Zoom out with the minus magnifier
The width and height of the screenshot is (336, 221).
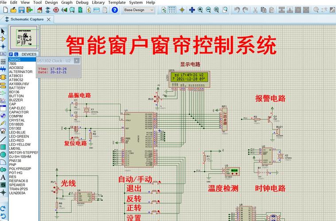[x=208, y=10]
